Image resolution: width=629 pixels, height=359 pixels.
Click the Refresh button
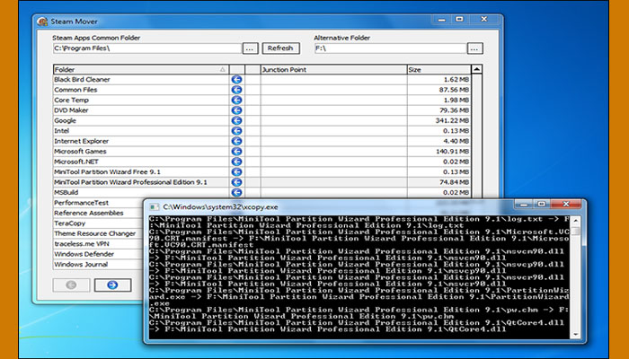tap(280, 48)
